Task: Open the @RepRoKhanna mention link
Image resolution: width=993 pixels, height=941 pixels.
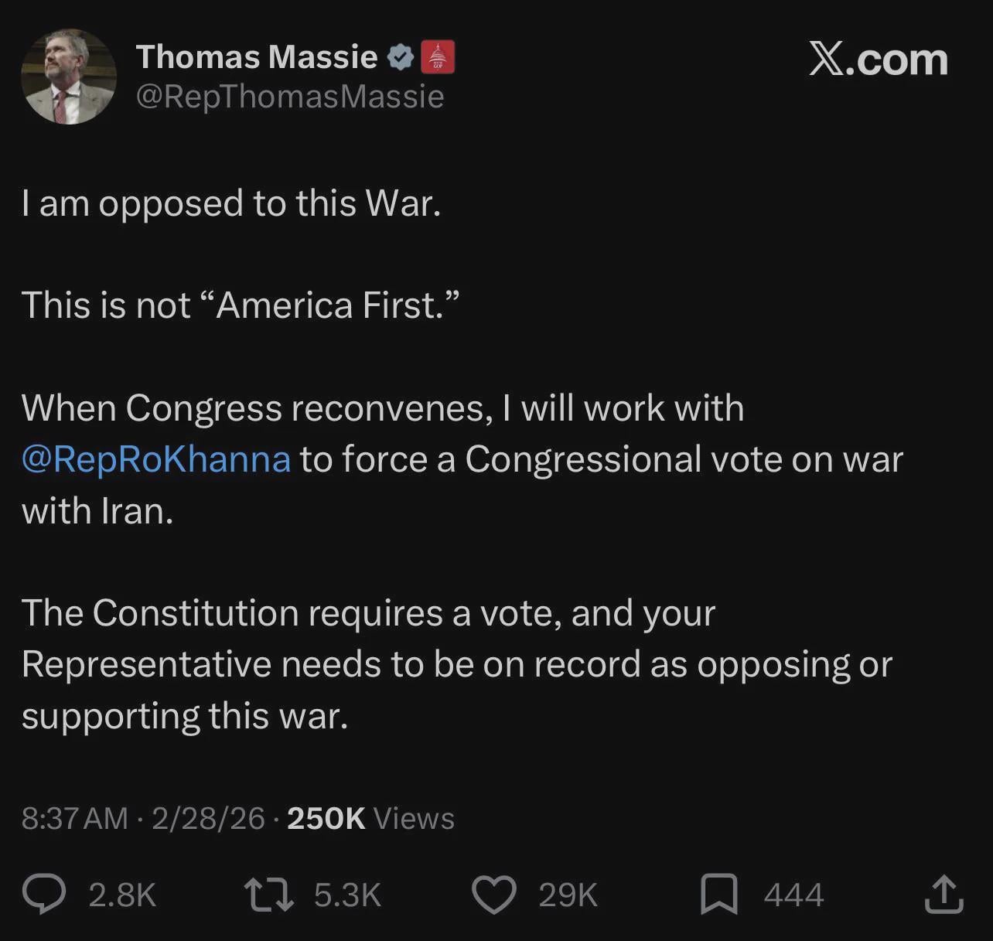Action: 156,459
